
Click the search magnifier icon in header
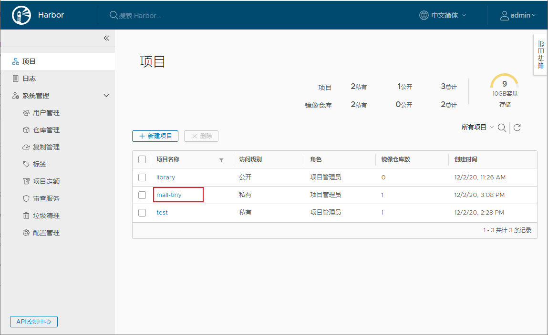coord(113,15)
